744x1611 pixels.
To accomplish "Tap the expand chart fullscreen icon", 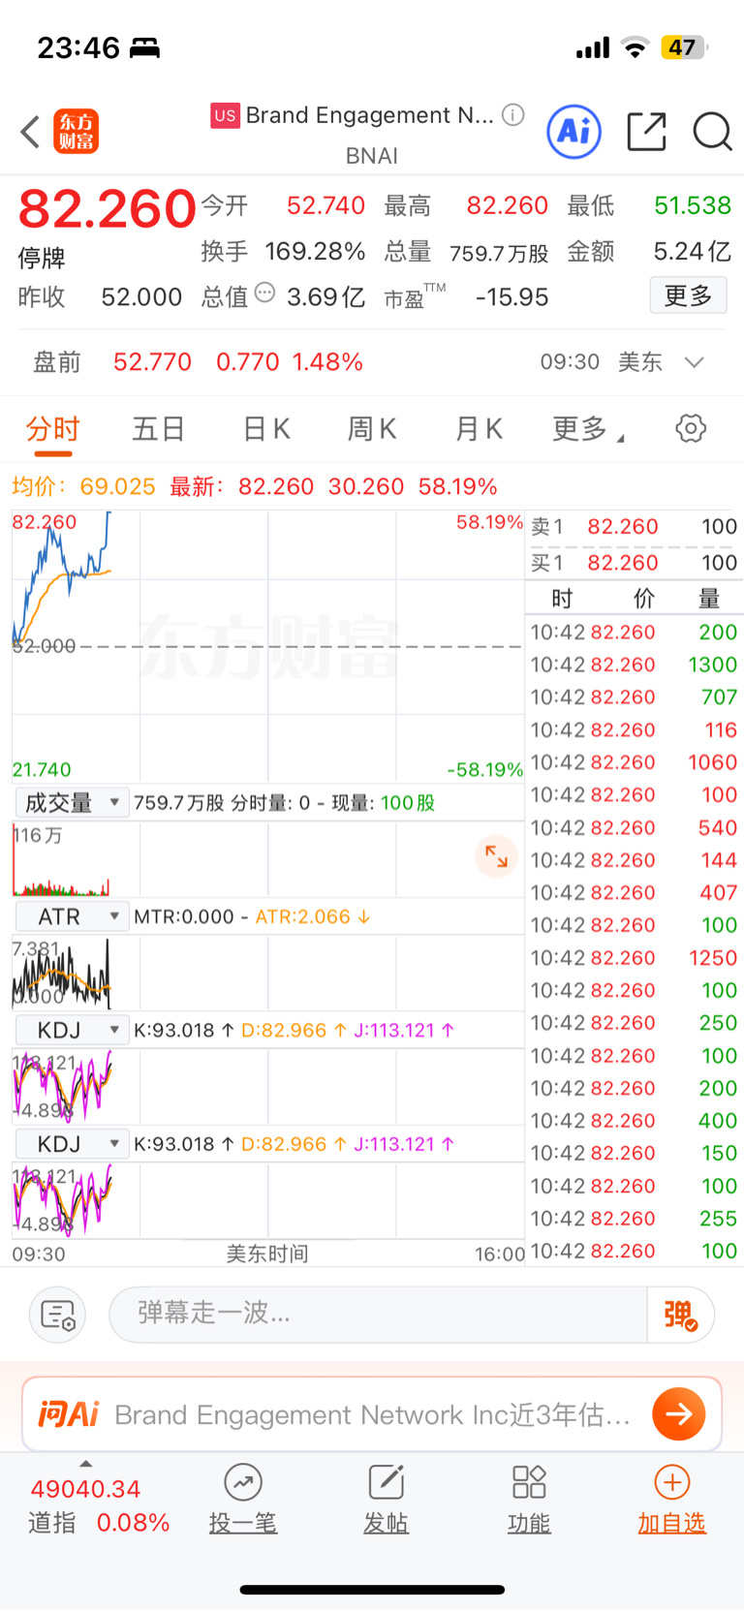I will pos(496,856).
